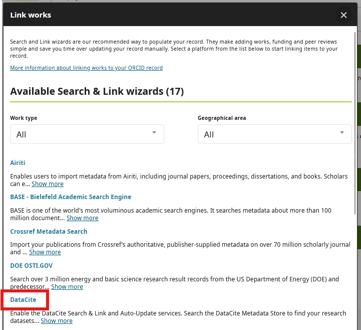Show more of the Airiti description
Screen dimensions: 361x330
[48, 184]
